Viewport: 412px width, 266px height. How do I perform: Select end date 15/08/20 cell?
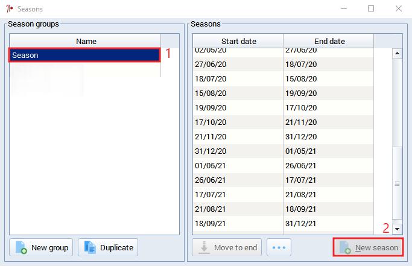tap(328, 79)
